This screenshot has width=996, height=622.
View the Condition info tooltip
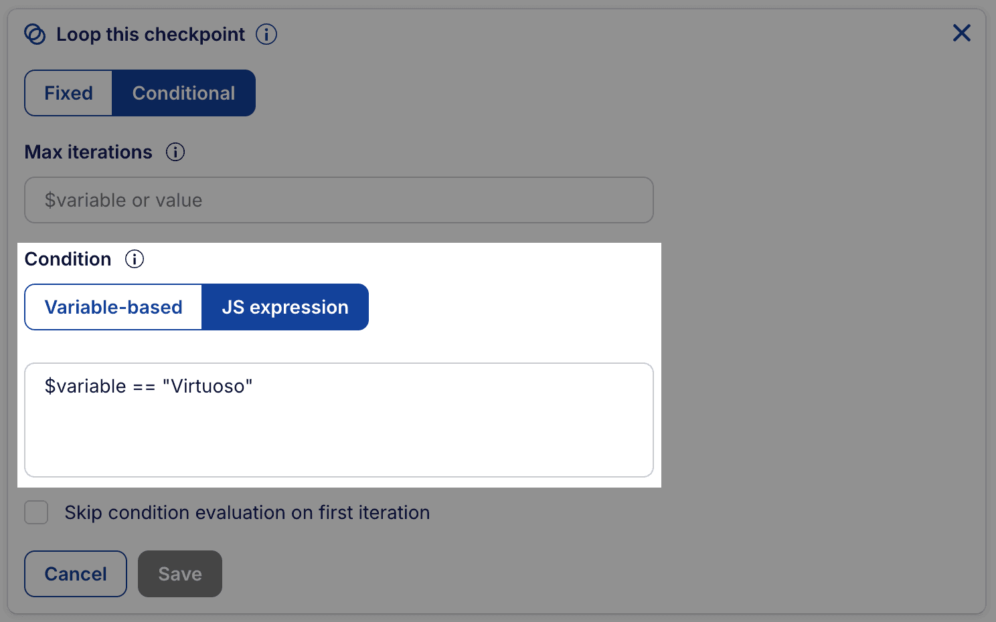click(x=135, y=259)
